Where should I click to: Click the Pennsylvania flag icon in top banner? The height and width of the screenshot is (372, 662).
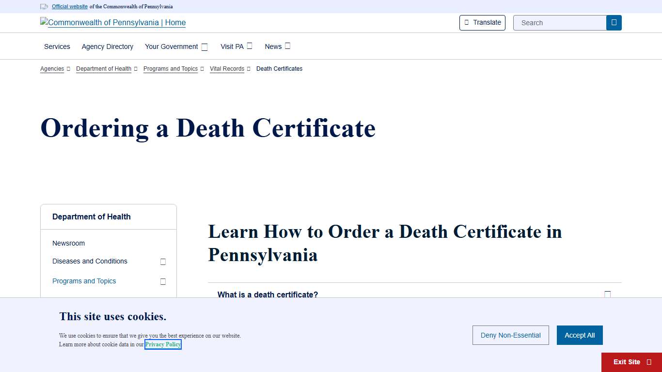point(44,6)
